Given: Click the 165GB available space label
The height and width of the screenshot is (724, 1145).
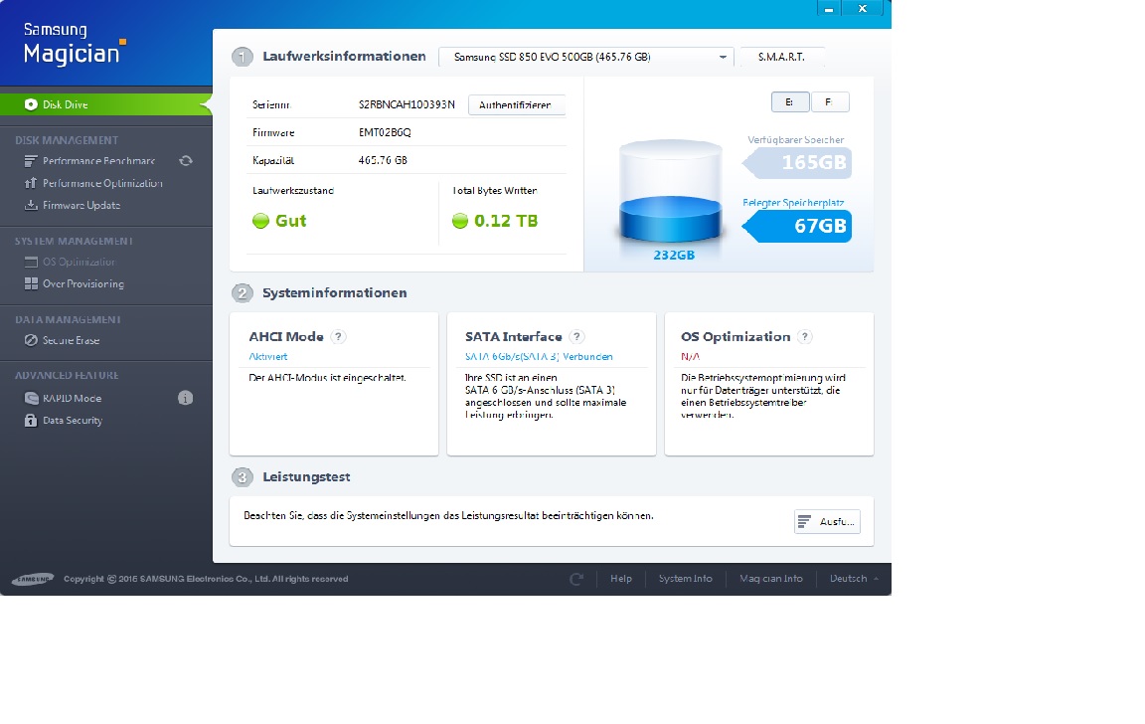Looking at the screenshot, I should 797,162.
